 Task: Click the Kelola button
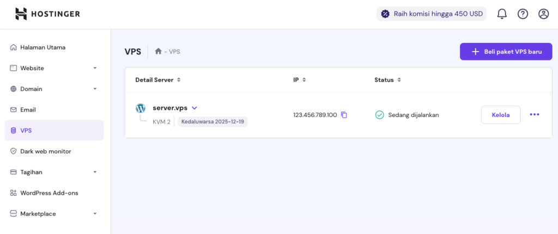(x=501, y=115)
